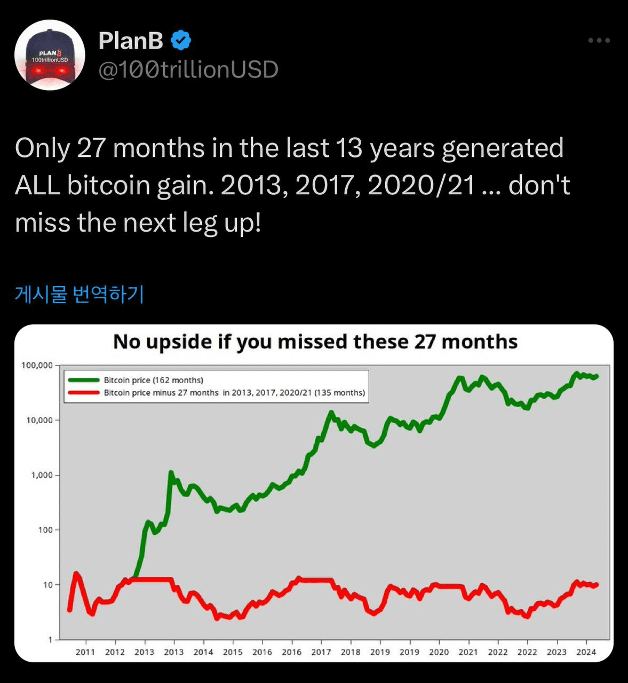The width and height of the screenshot is (628, 683).
Task: Select the Bitcoin price (162 months) legend label
Action: tap(154, 380)
